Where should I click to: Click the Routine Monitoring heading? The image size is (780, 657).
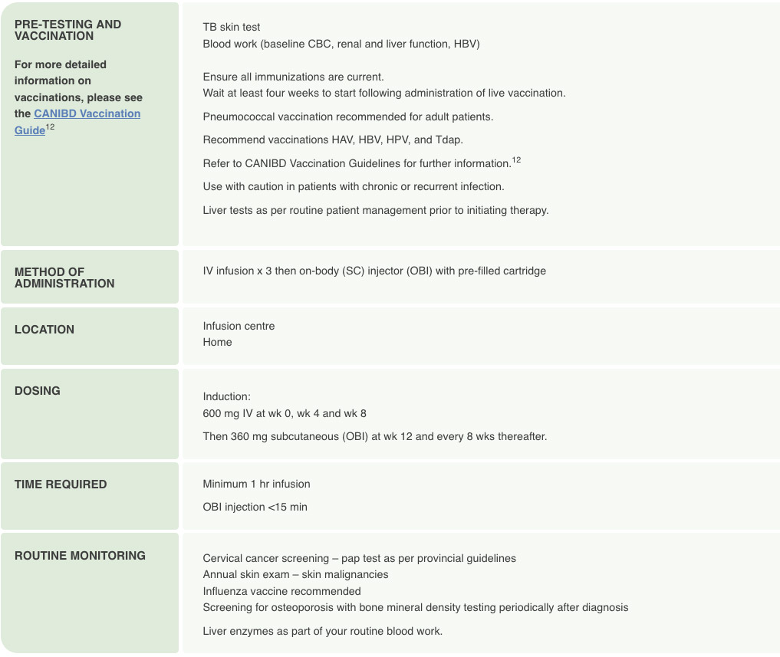pyautogui.click(x=80, y=556)
